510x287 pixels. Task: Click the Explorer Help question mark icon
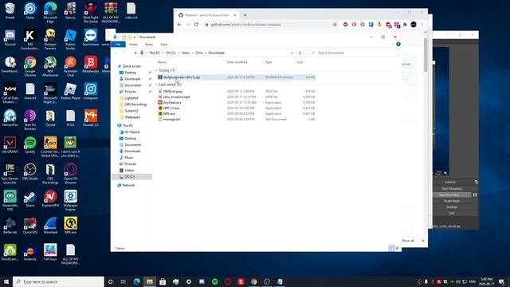tap(398, 45)
